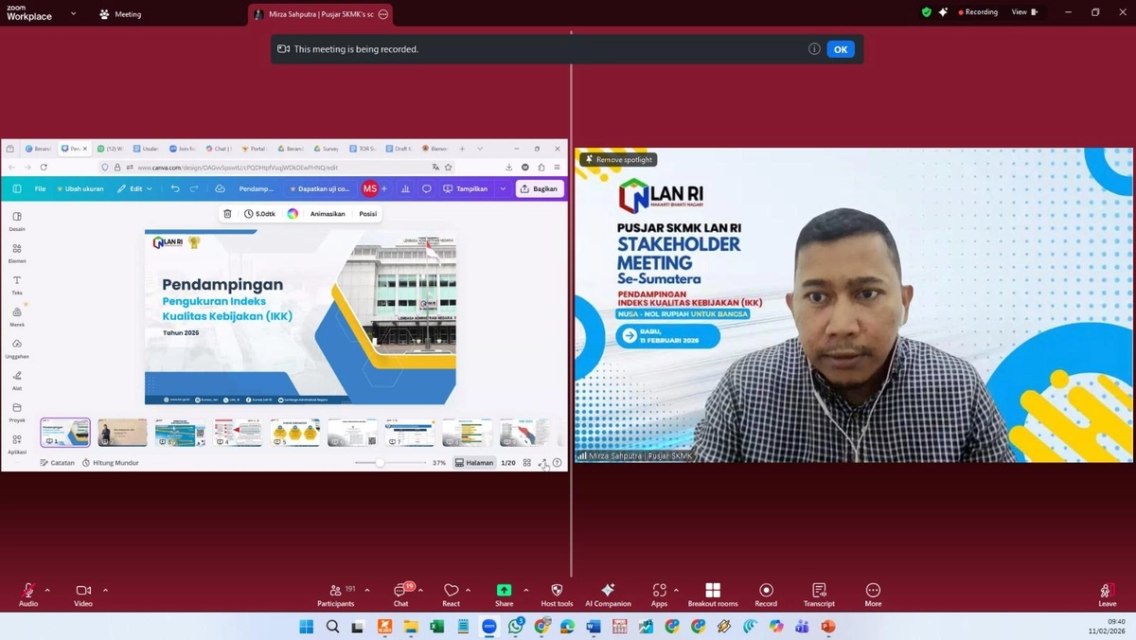Click Remove spotlight button
The width and height of the screenshot is (1136, 640).
(x=618, y=160)
